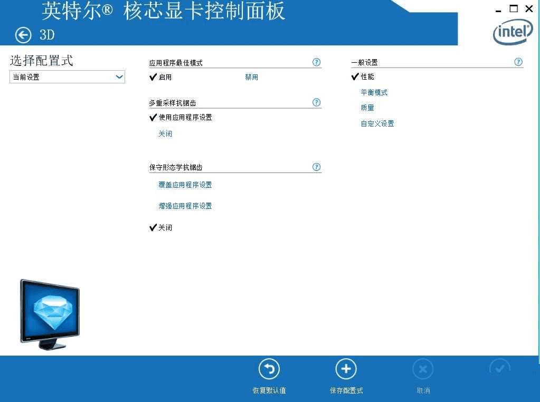Choose 关闭 under 多重采样抗锯齿

[x=165, y=133]
